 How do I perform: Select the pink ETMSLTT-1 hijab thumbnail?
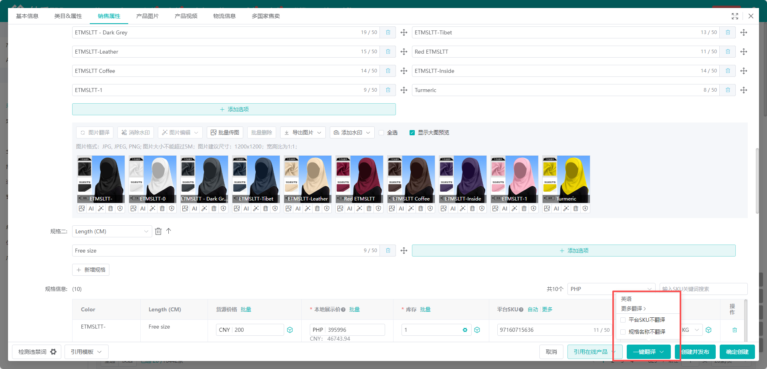(x=514, y=179)
